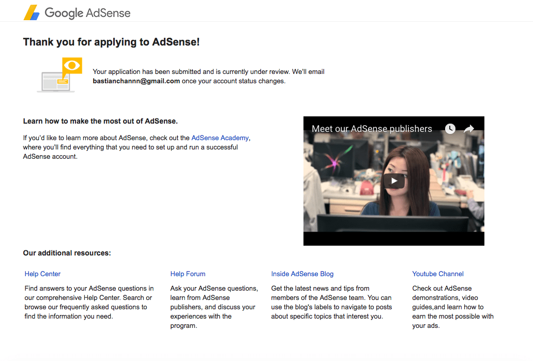Click the Help Forum description paragraph
Screen dimensions: 533x361
214,307
